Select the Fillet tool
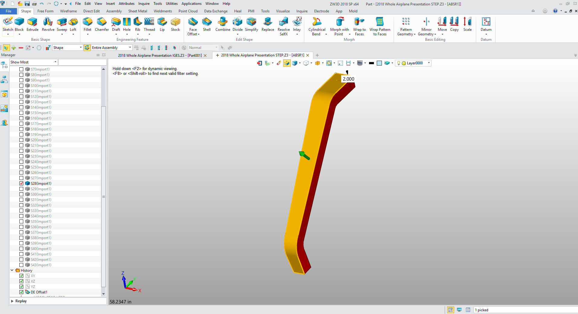This screenshot has height=314, width=578. point(87,24)
